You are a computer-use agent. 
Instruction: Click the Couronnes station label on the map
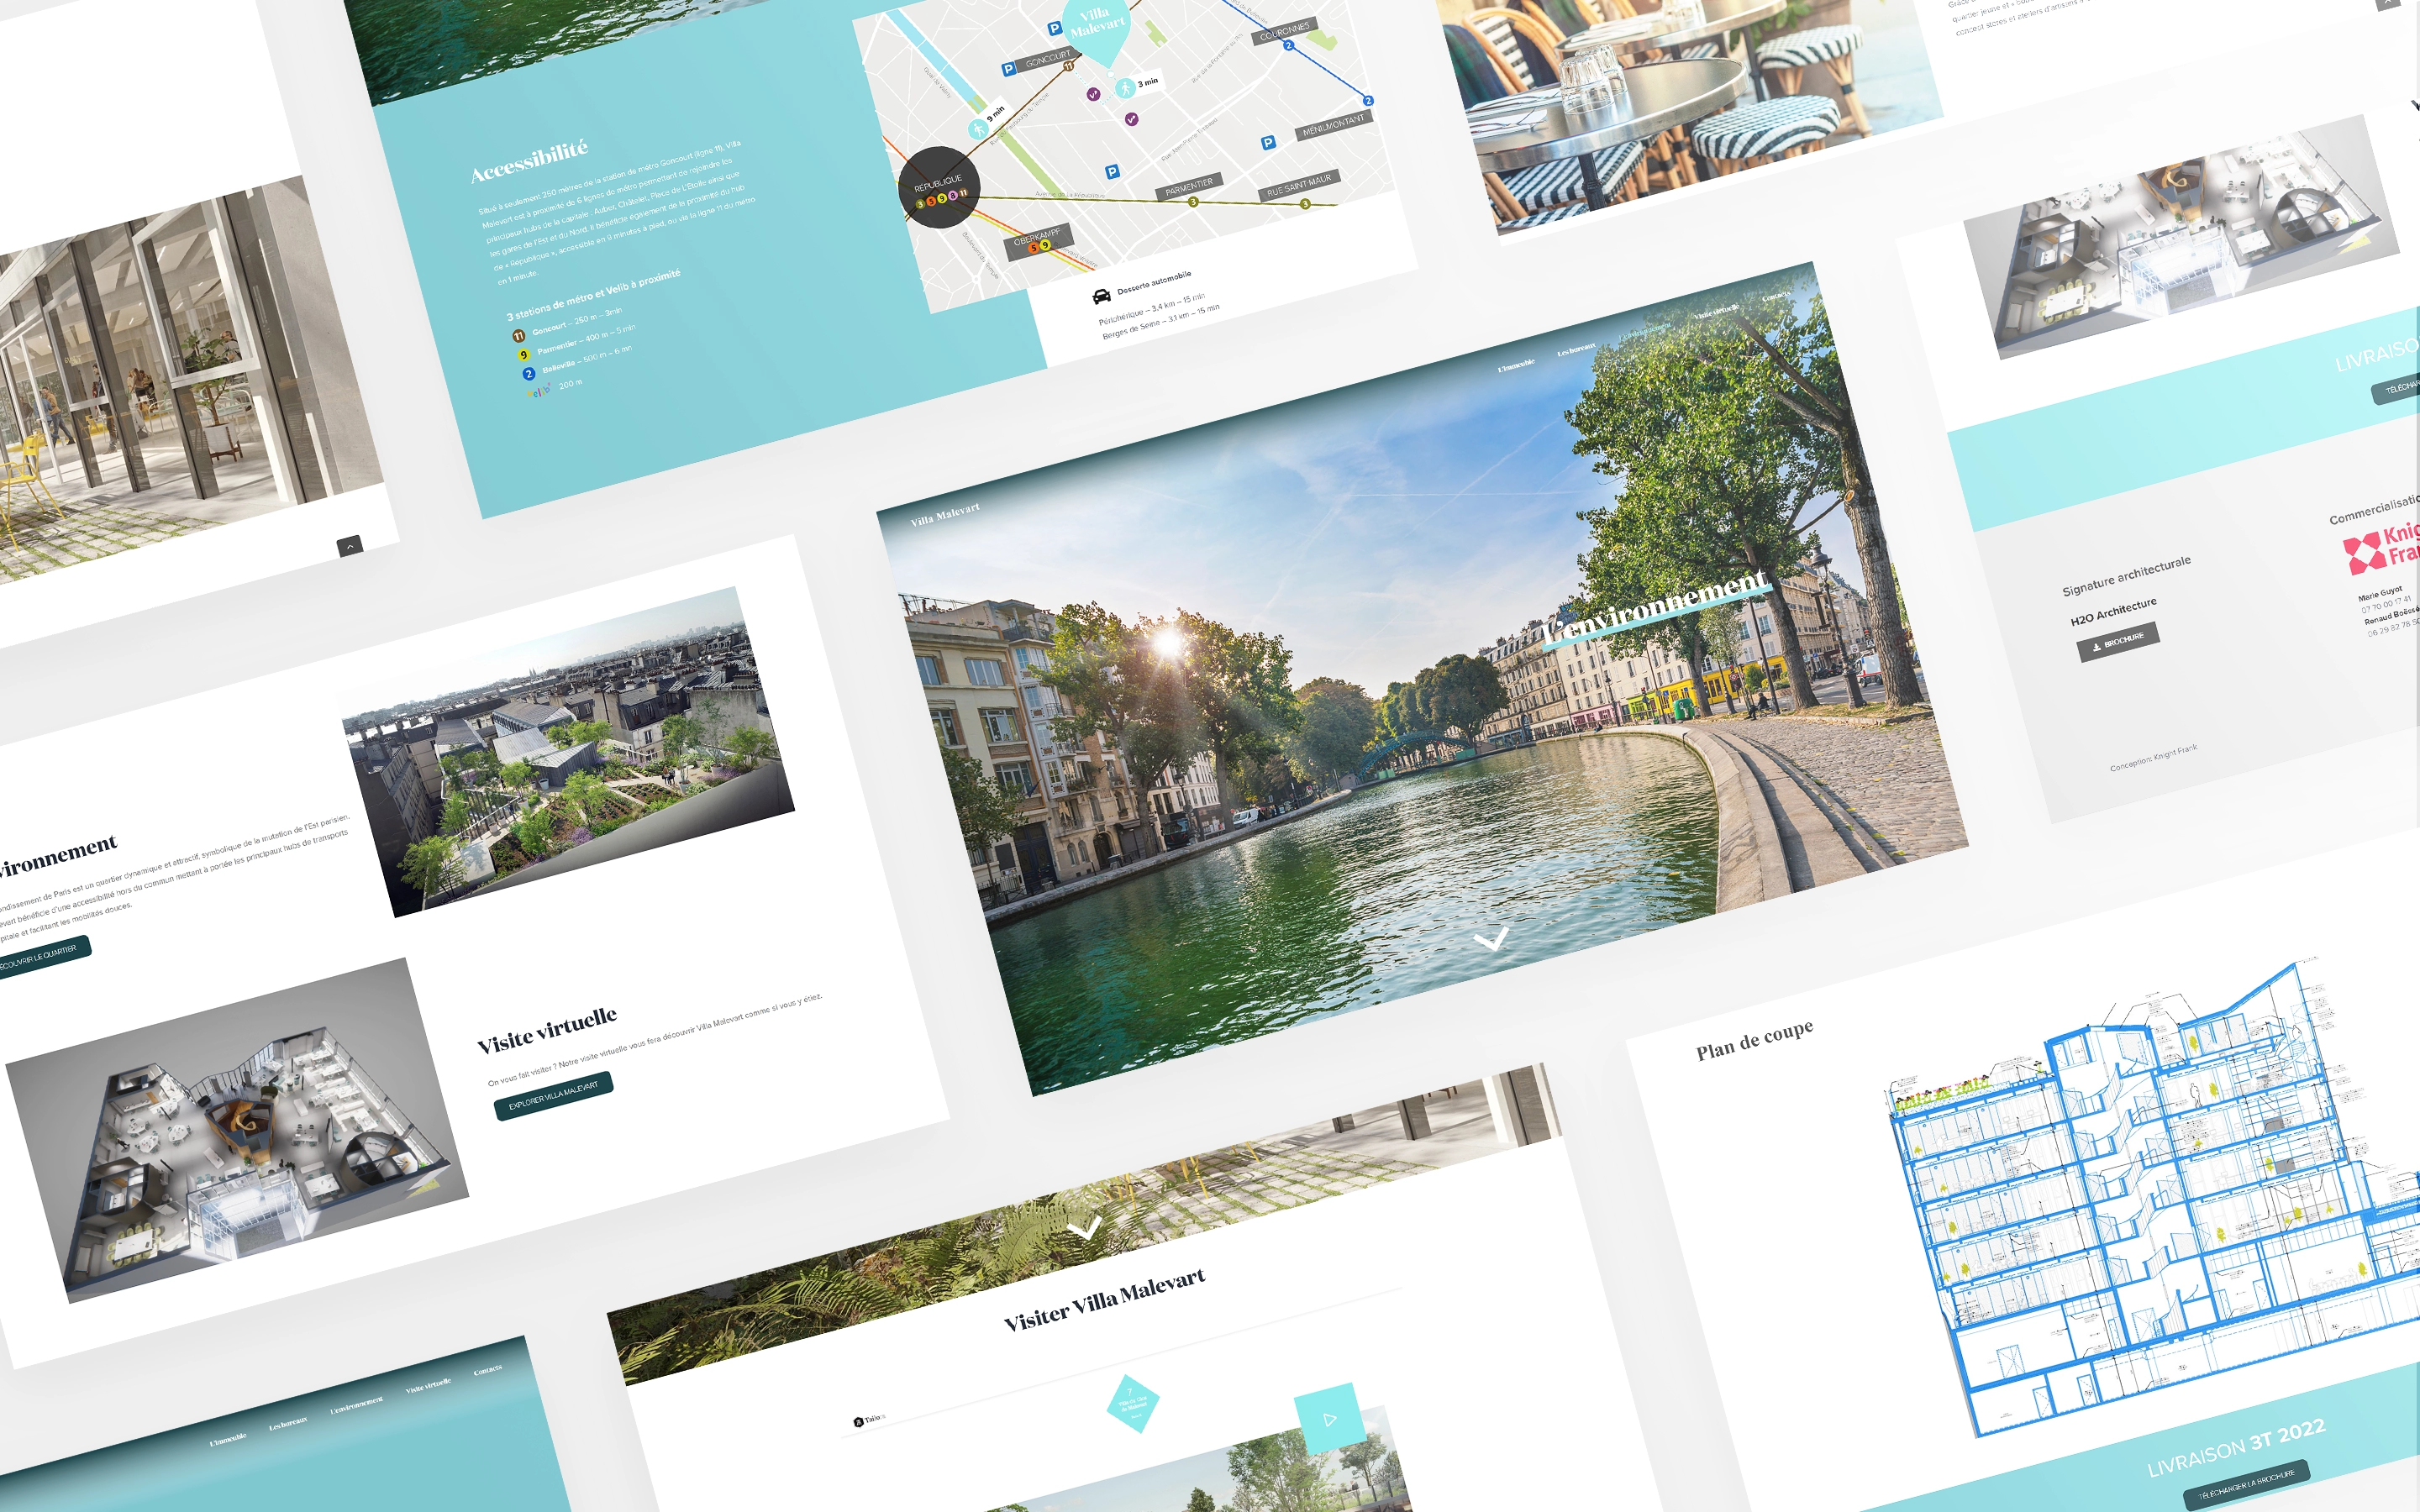point(1284,30)
